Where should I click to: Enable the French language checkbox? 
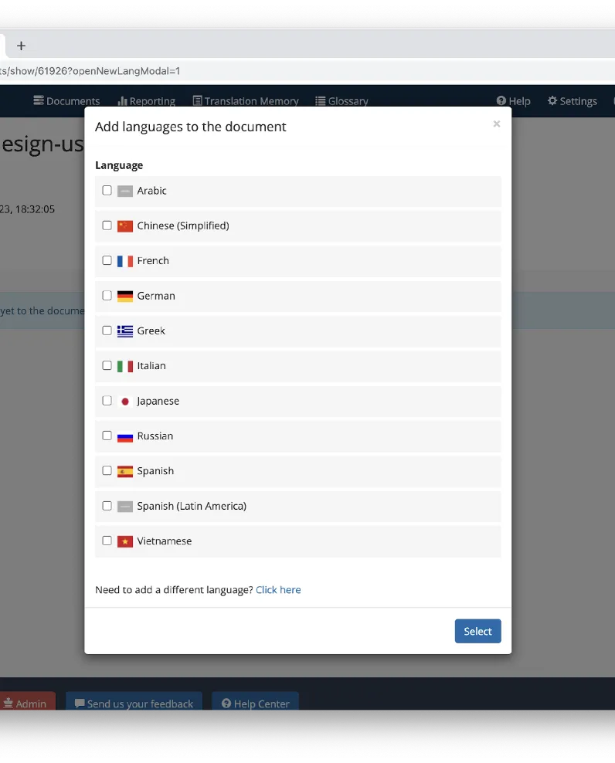(x=107, y=260)
